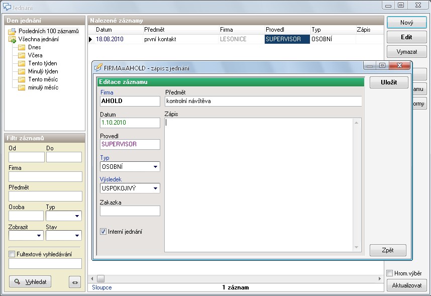Click the Jednání window speech-bubble icon
431x296 pixels.
click(x=7, y=7)
